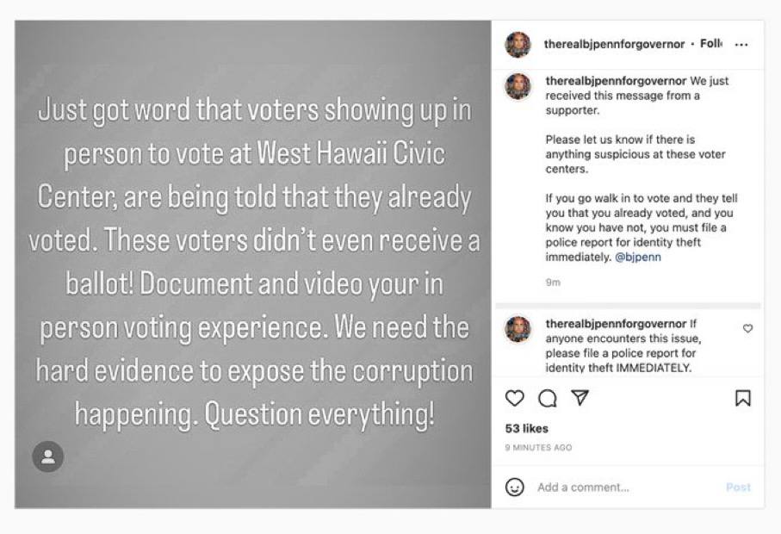Click the 9 minutes ago timestamp
The image size is (781, 534).
point(538,448)
